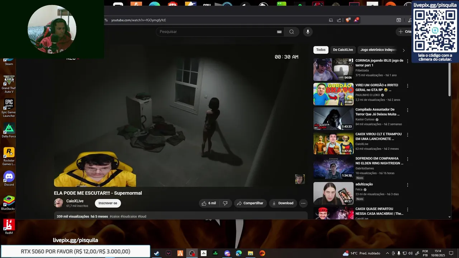Click the Compartilhar button
Screen dimensions: 459x258
tap(250, 203)
